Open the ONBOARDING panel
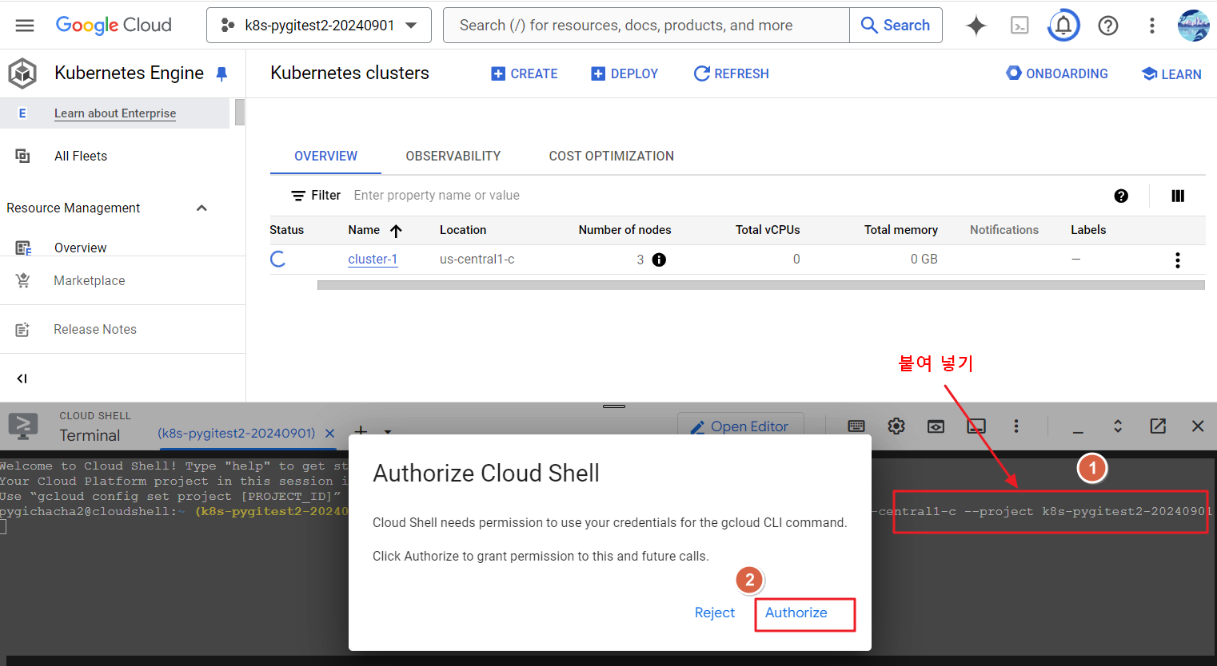Viewport: 1217px width, 666px height. pos(1057,73)
